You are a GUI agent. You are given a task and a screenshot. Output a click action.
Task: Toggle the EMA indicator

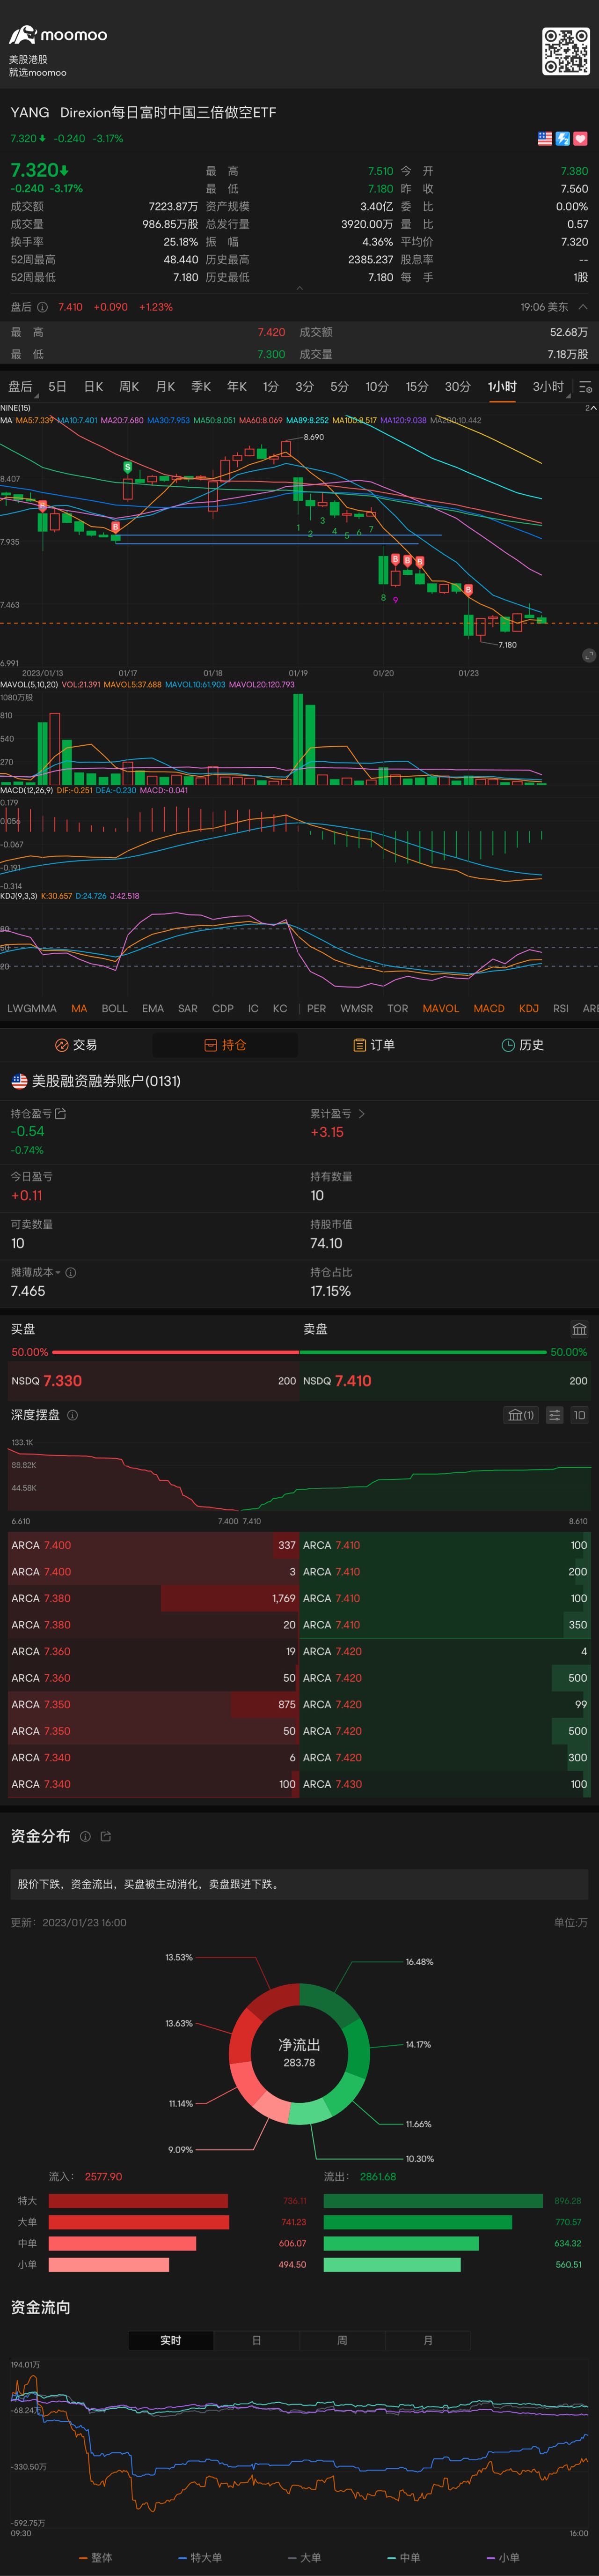[x=153, y=1008]
